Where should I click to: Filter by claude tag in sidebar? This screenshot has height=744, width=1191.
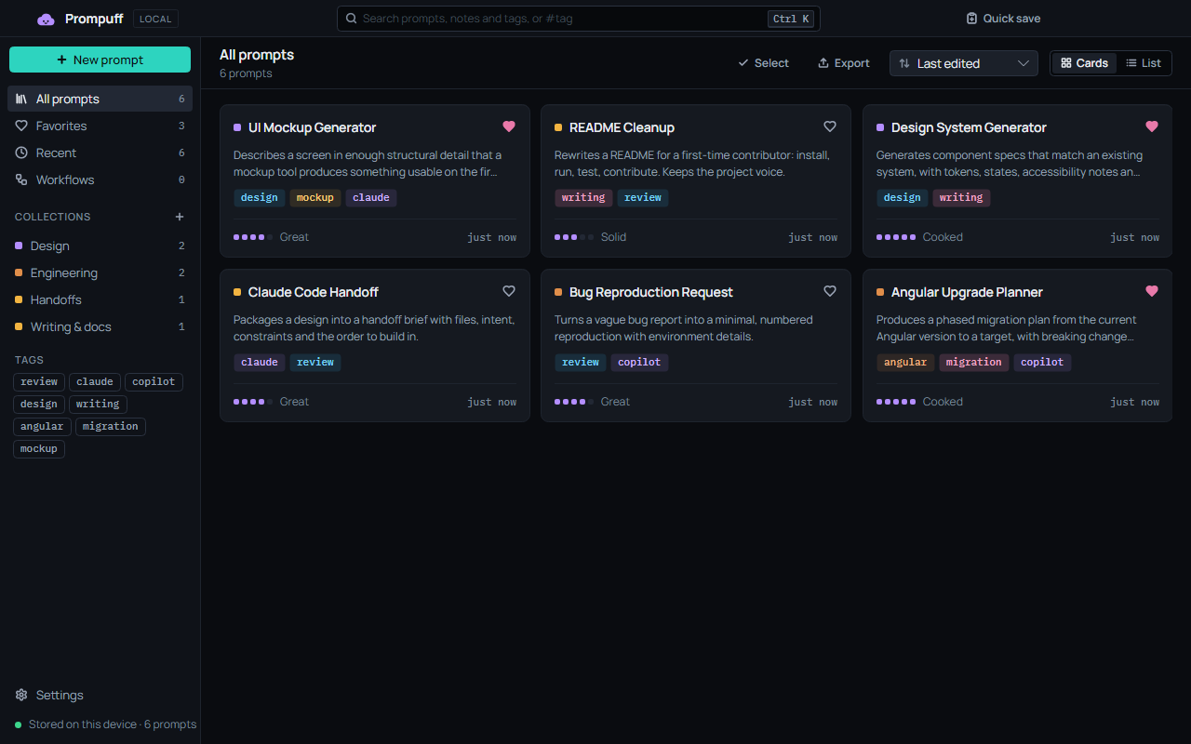95,381
